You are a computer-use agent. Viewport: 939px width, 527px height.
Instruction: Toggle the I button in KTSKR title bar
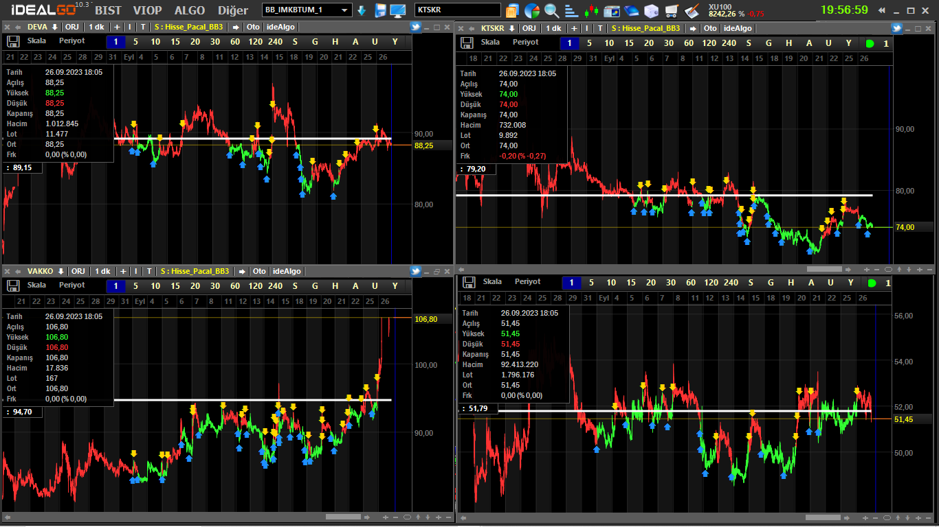tap(586, 28)
